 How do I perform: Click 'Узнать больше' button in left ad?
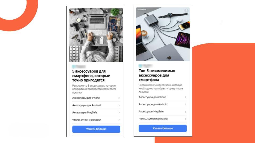click(x=96, y=129)
